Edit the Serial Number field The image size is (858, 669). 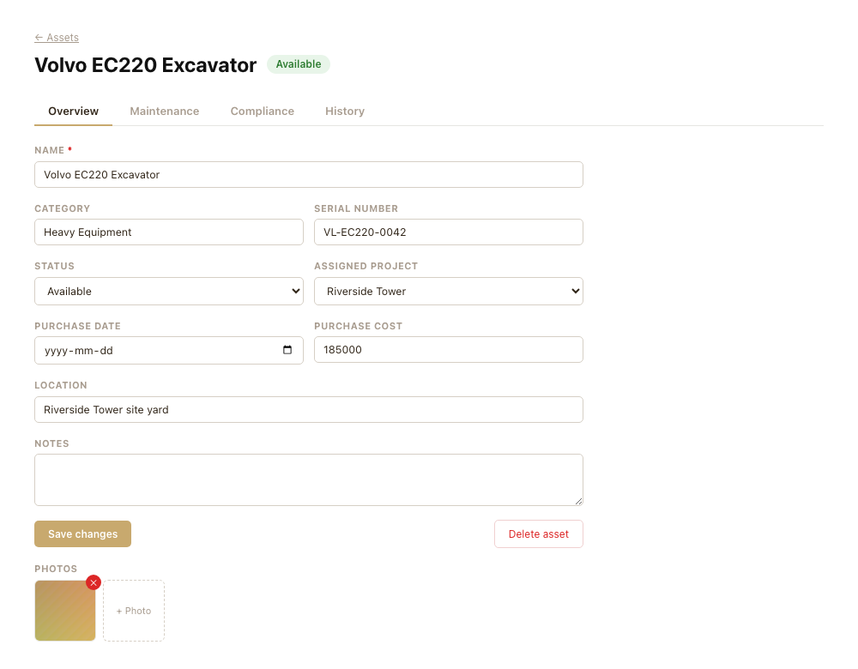[449, 232]
